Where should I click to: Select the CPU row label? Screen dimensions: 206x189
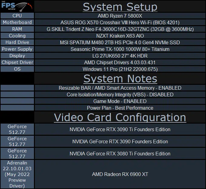pyautogui.click(x=17, y=16)
